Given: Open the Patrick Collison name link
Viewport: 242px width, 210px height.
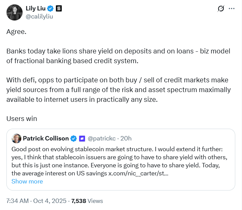Looking at the screenshot, I should point(46,138).
